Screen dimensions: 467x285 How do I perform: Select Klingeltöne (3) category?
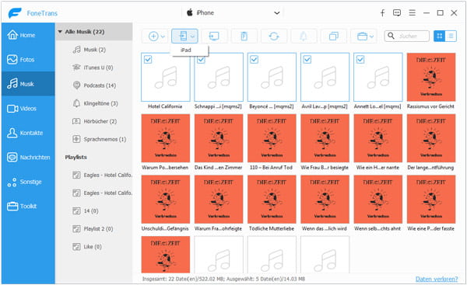coord(95,103)
